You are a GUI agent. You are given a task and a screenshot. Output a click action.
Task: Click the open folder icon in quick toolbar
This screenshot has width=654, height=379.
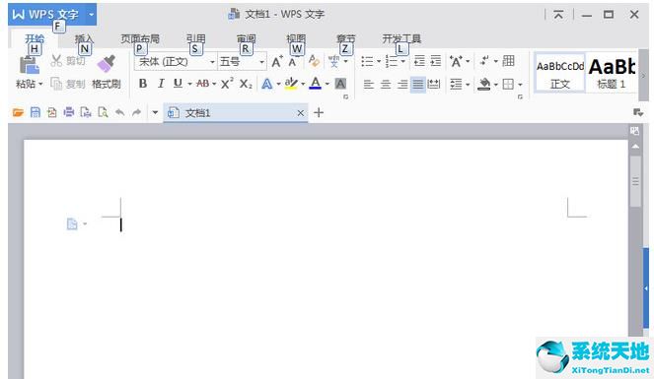tap(18, 112)
